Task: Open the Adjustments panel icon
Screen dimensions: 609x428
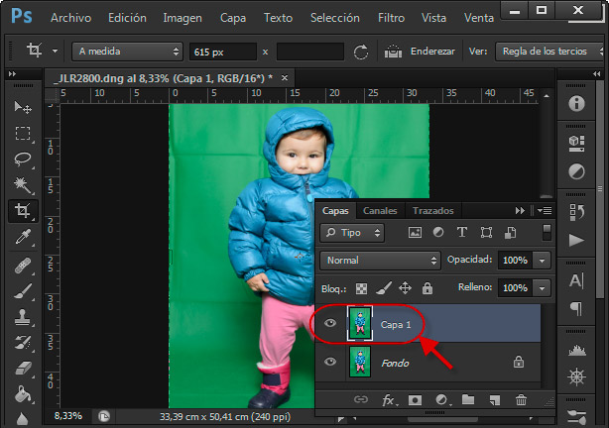Action: pos(576,172)
